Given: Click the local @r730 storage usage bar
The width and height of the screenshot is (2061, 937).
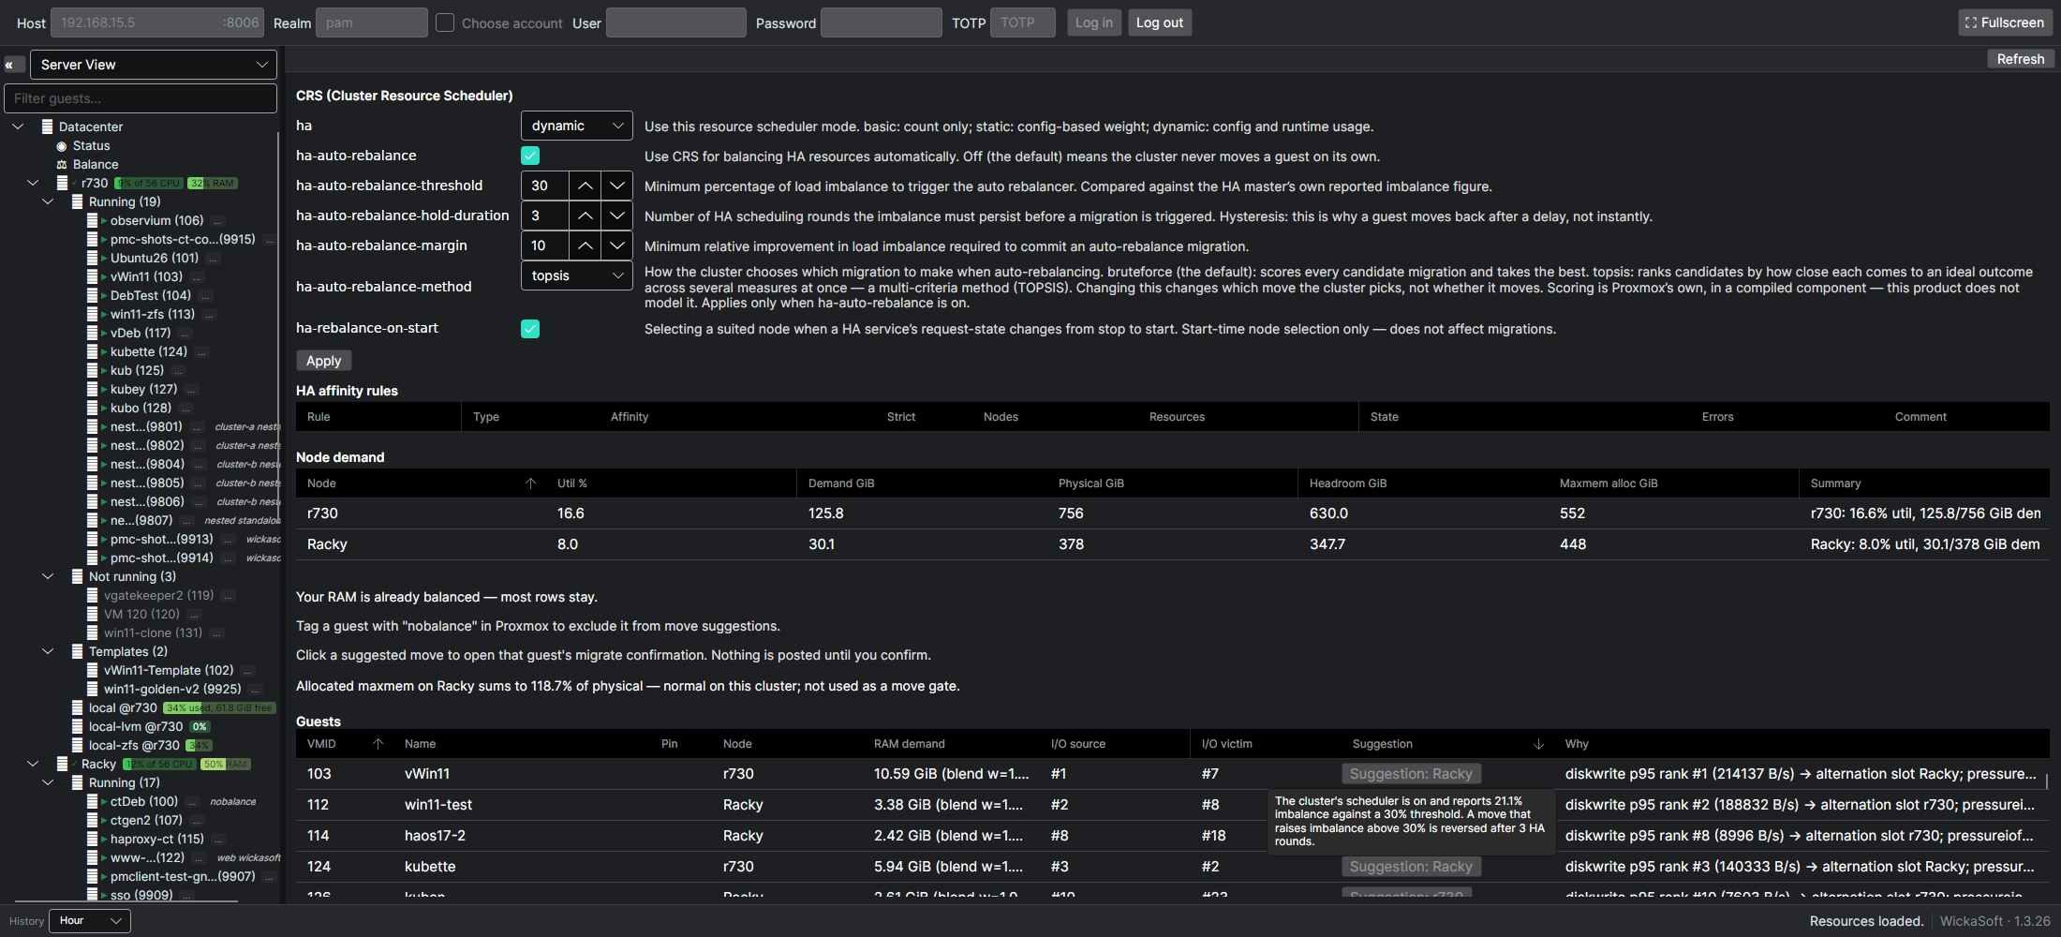Looking at the screenshot, I should (219, 708).
